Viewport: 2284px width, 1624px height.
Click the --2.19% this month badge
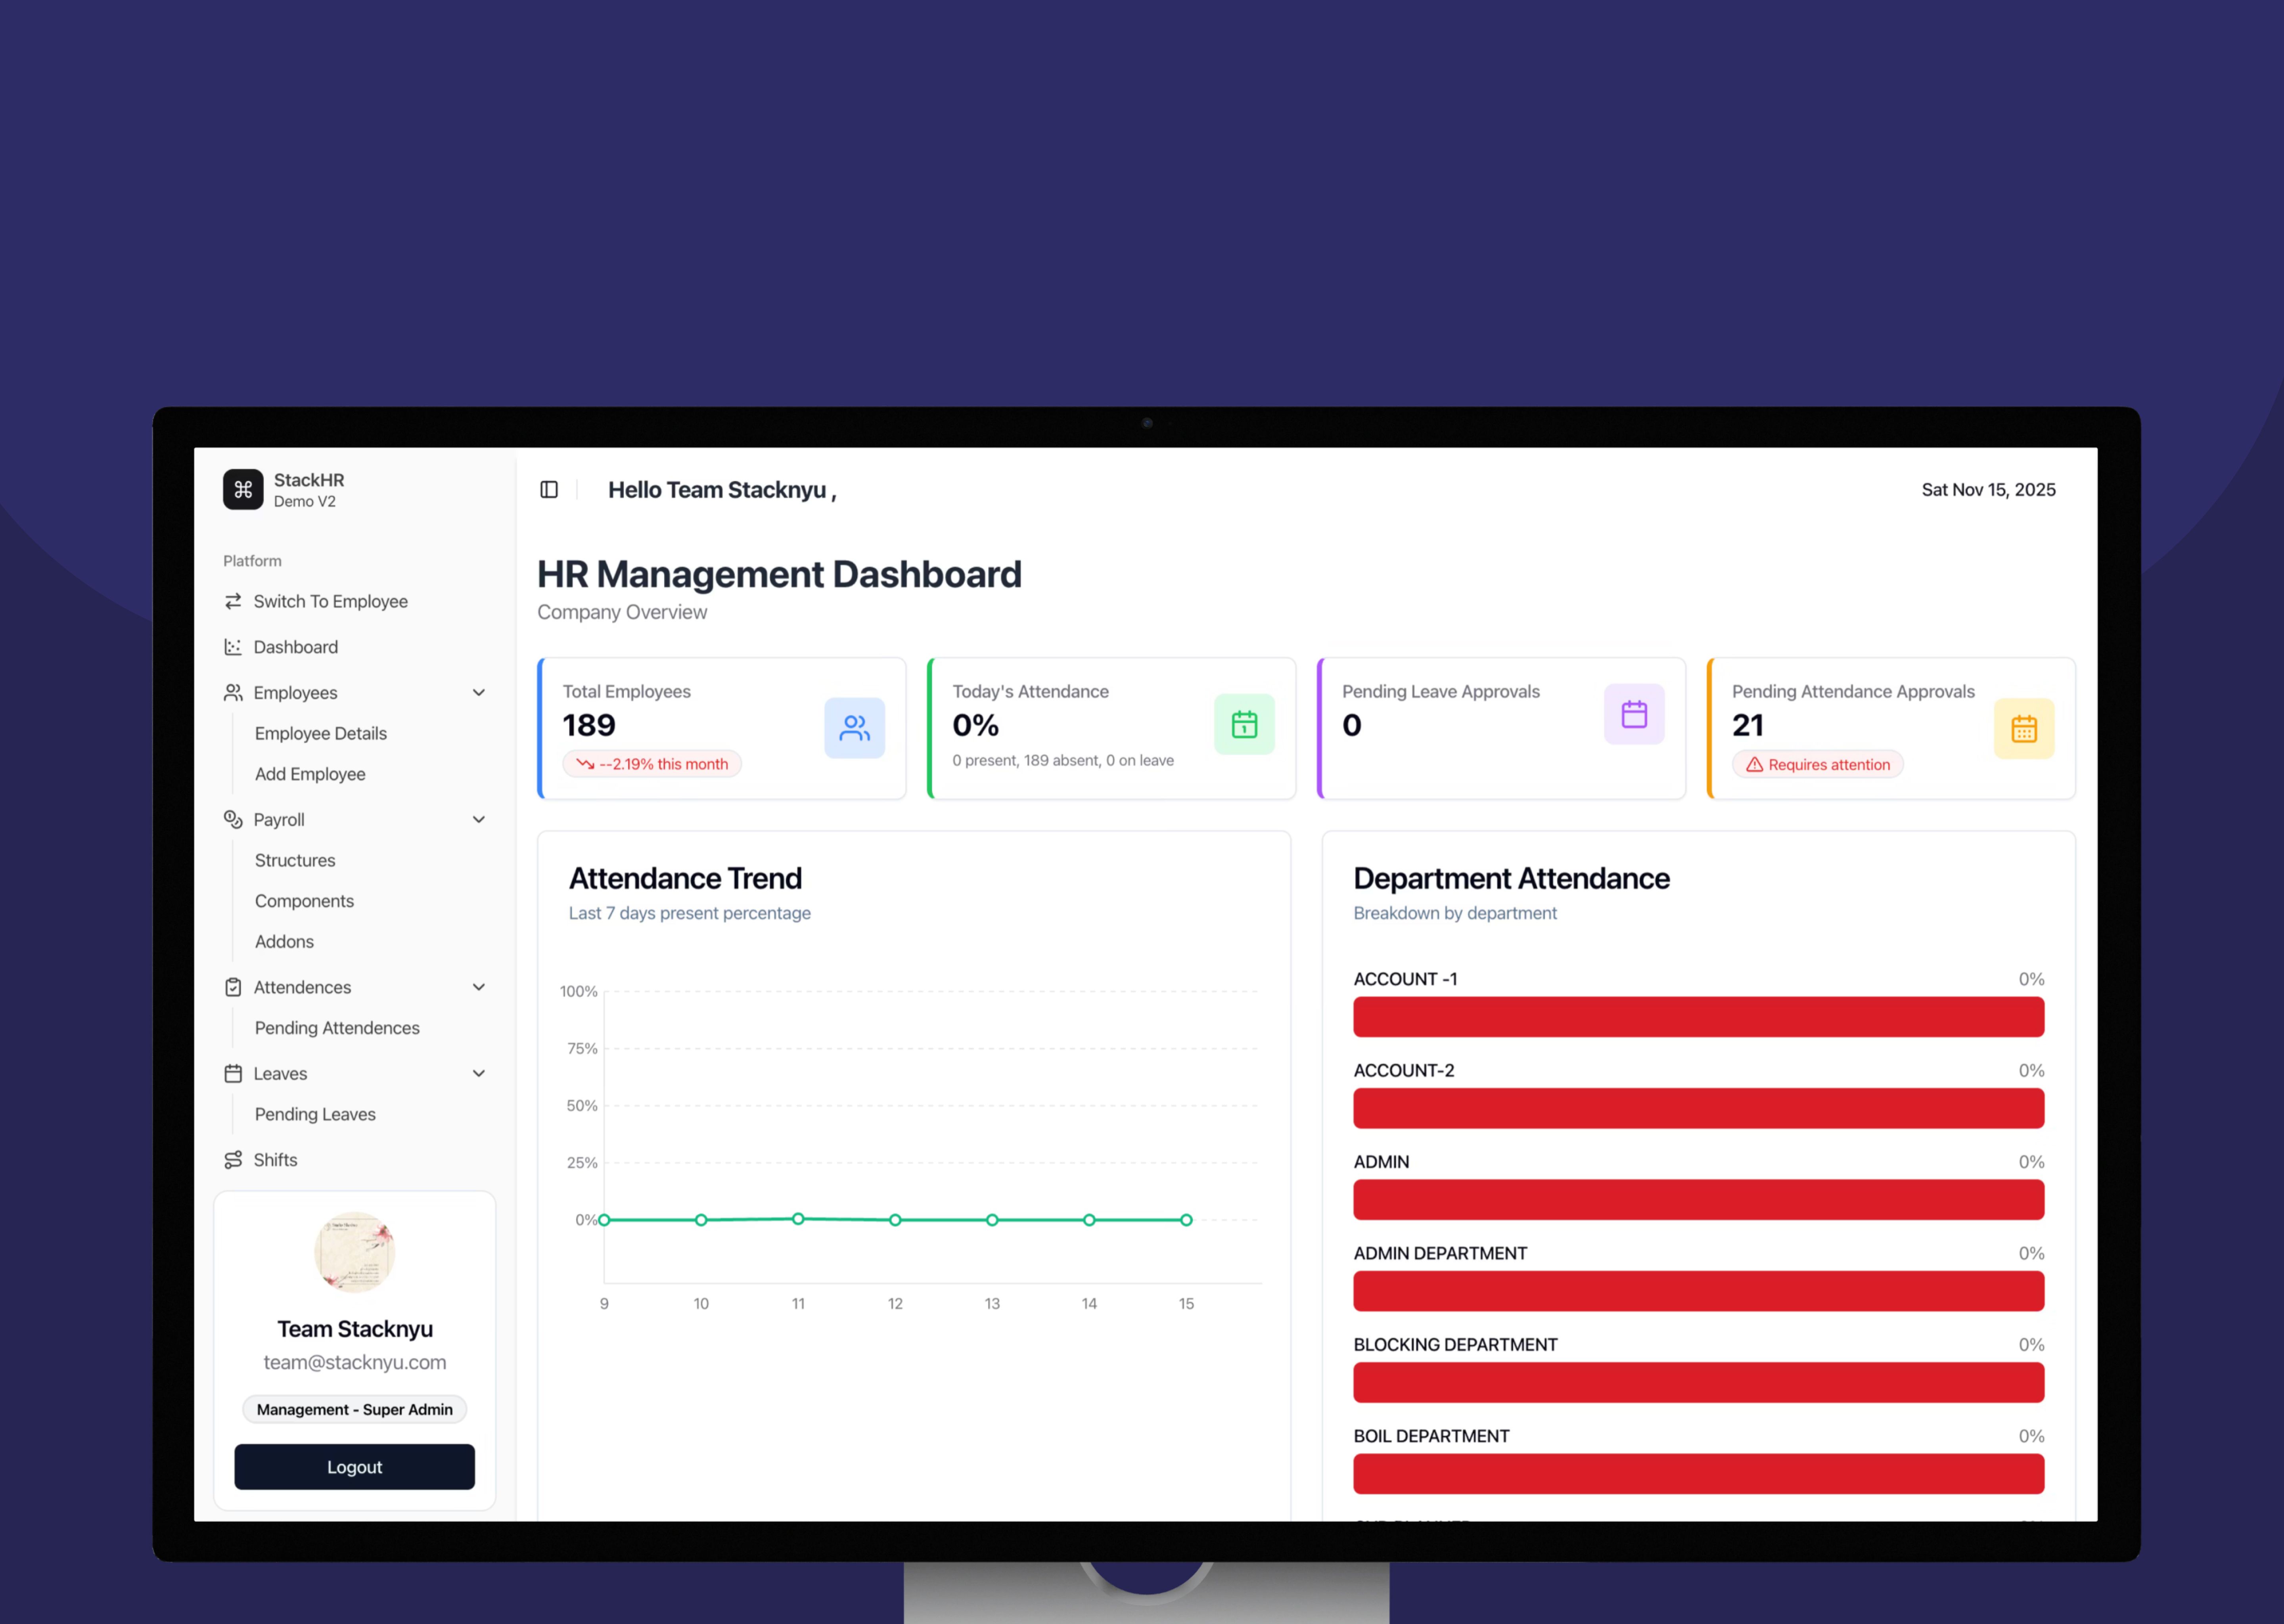tap(652, 764)
